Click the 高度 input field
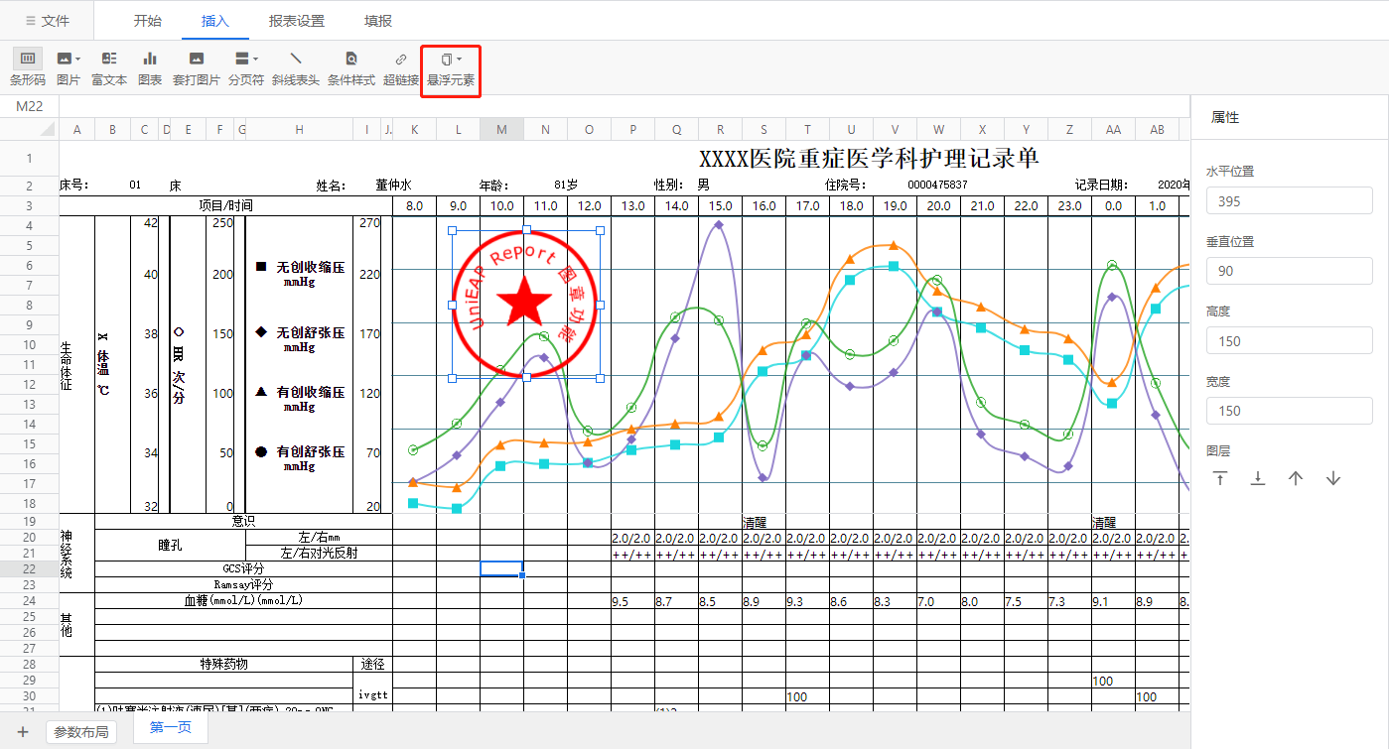Image resolution: width=1389 pixels, height=749 pixels. click(1290, 340)
